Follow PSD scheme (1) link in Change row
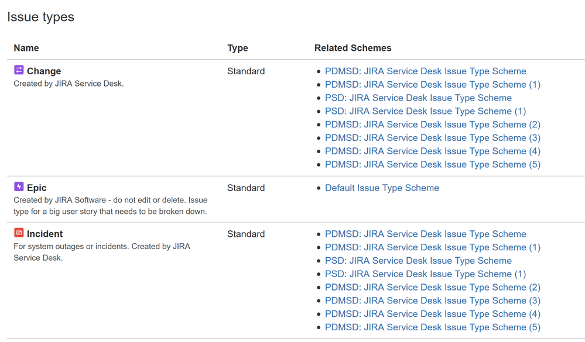Viewport: 585px width, 342px height. coord(425,111)
